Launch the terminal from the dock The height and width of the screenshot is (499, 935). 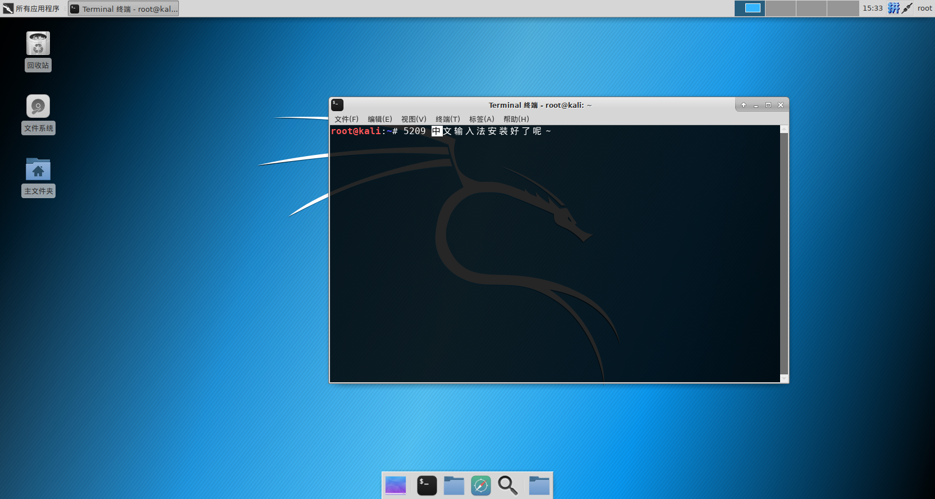[x=427, y=486]
